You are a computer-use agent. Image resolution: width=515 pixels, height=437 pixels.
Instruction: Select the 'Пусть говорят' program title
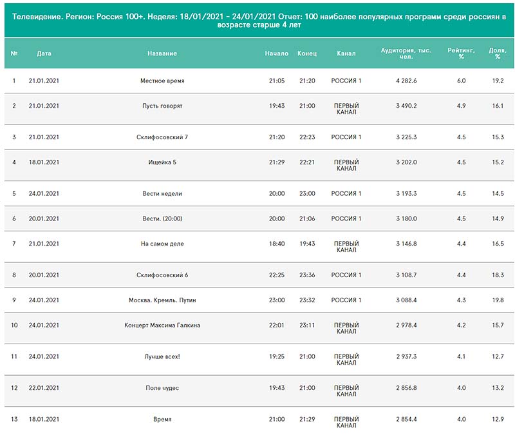162,106
